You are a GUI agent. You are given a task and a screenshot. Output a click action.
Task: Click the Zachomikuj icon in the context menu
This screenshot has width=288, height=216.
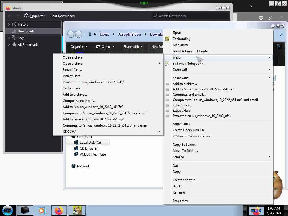167,39
